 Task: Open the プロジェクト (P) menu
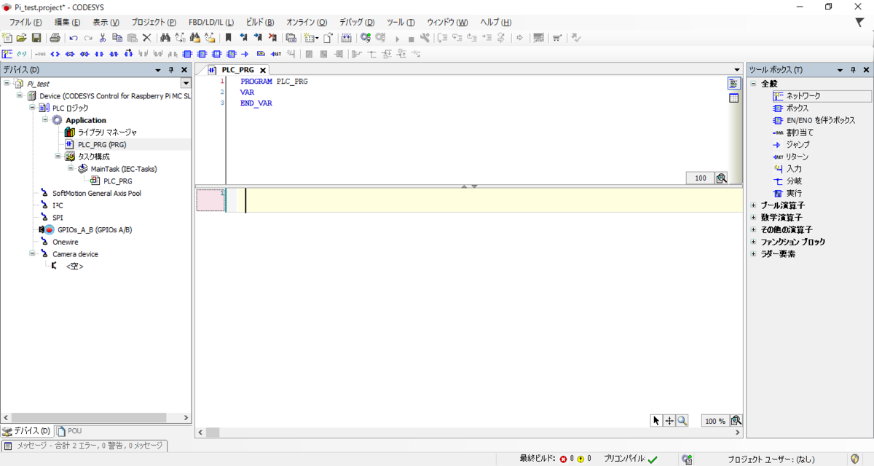[x=154, y=23]
